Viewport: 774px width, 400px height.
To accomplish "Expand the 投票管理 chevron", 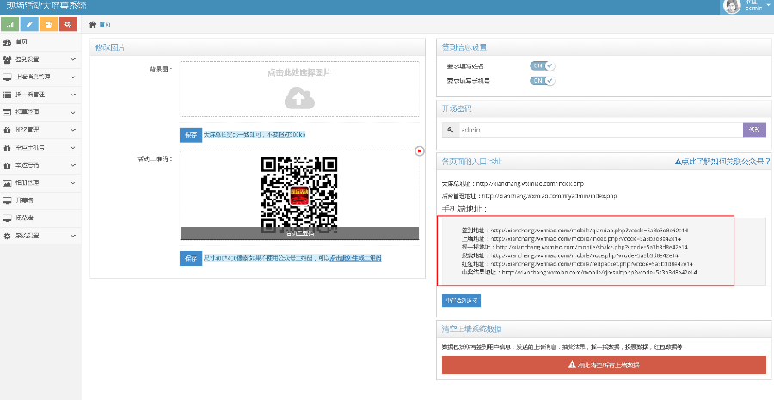I will point(73,113).
